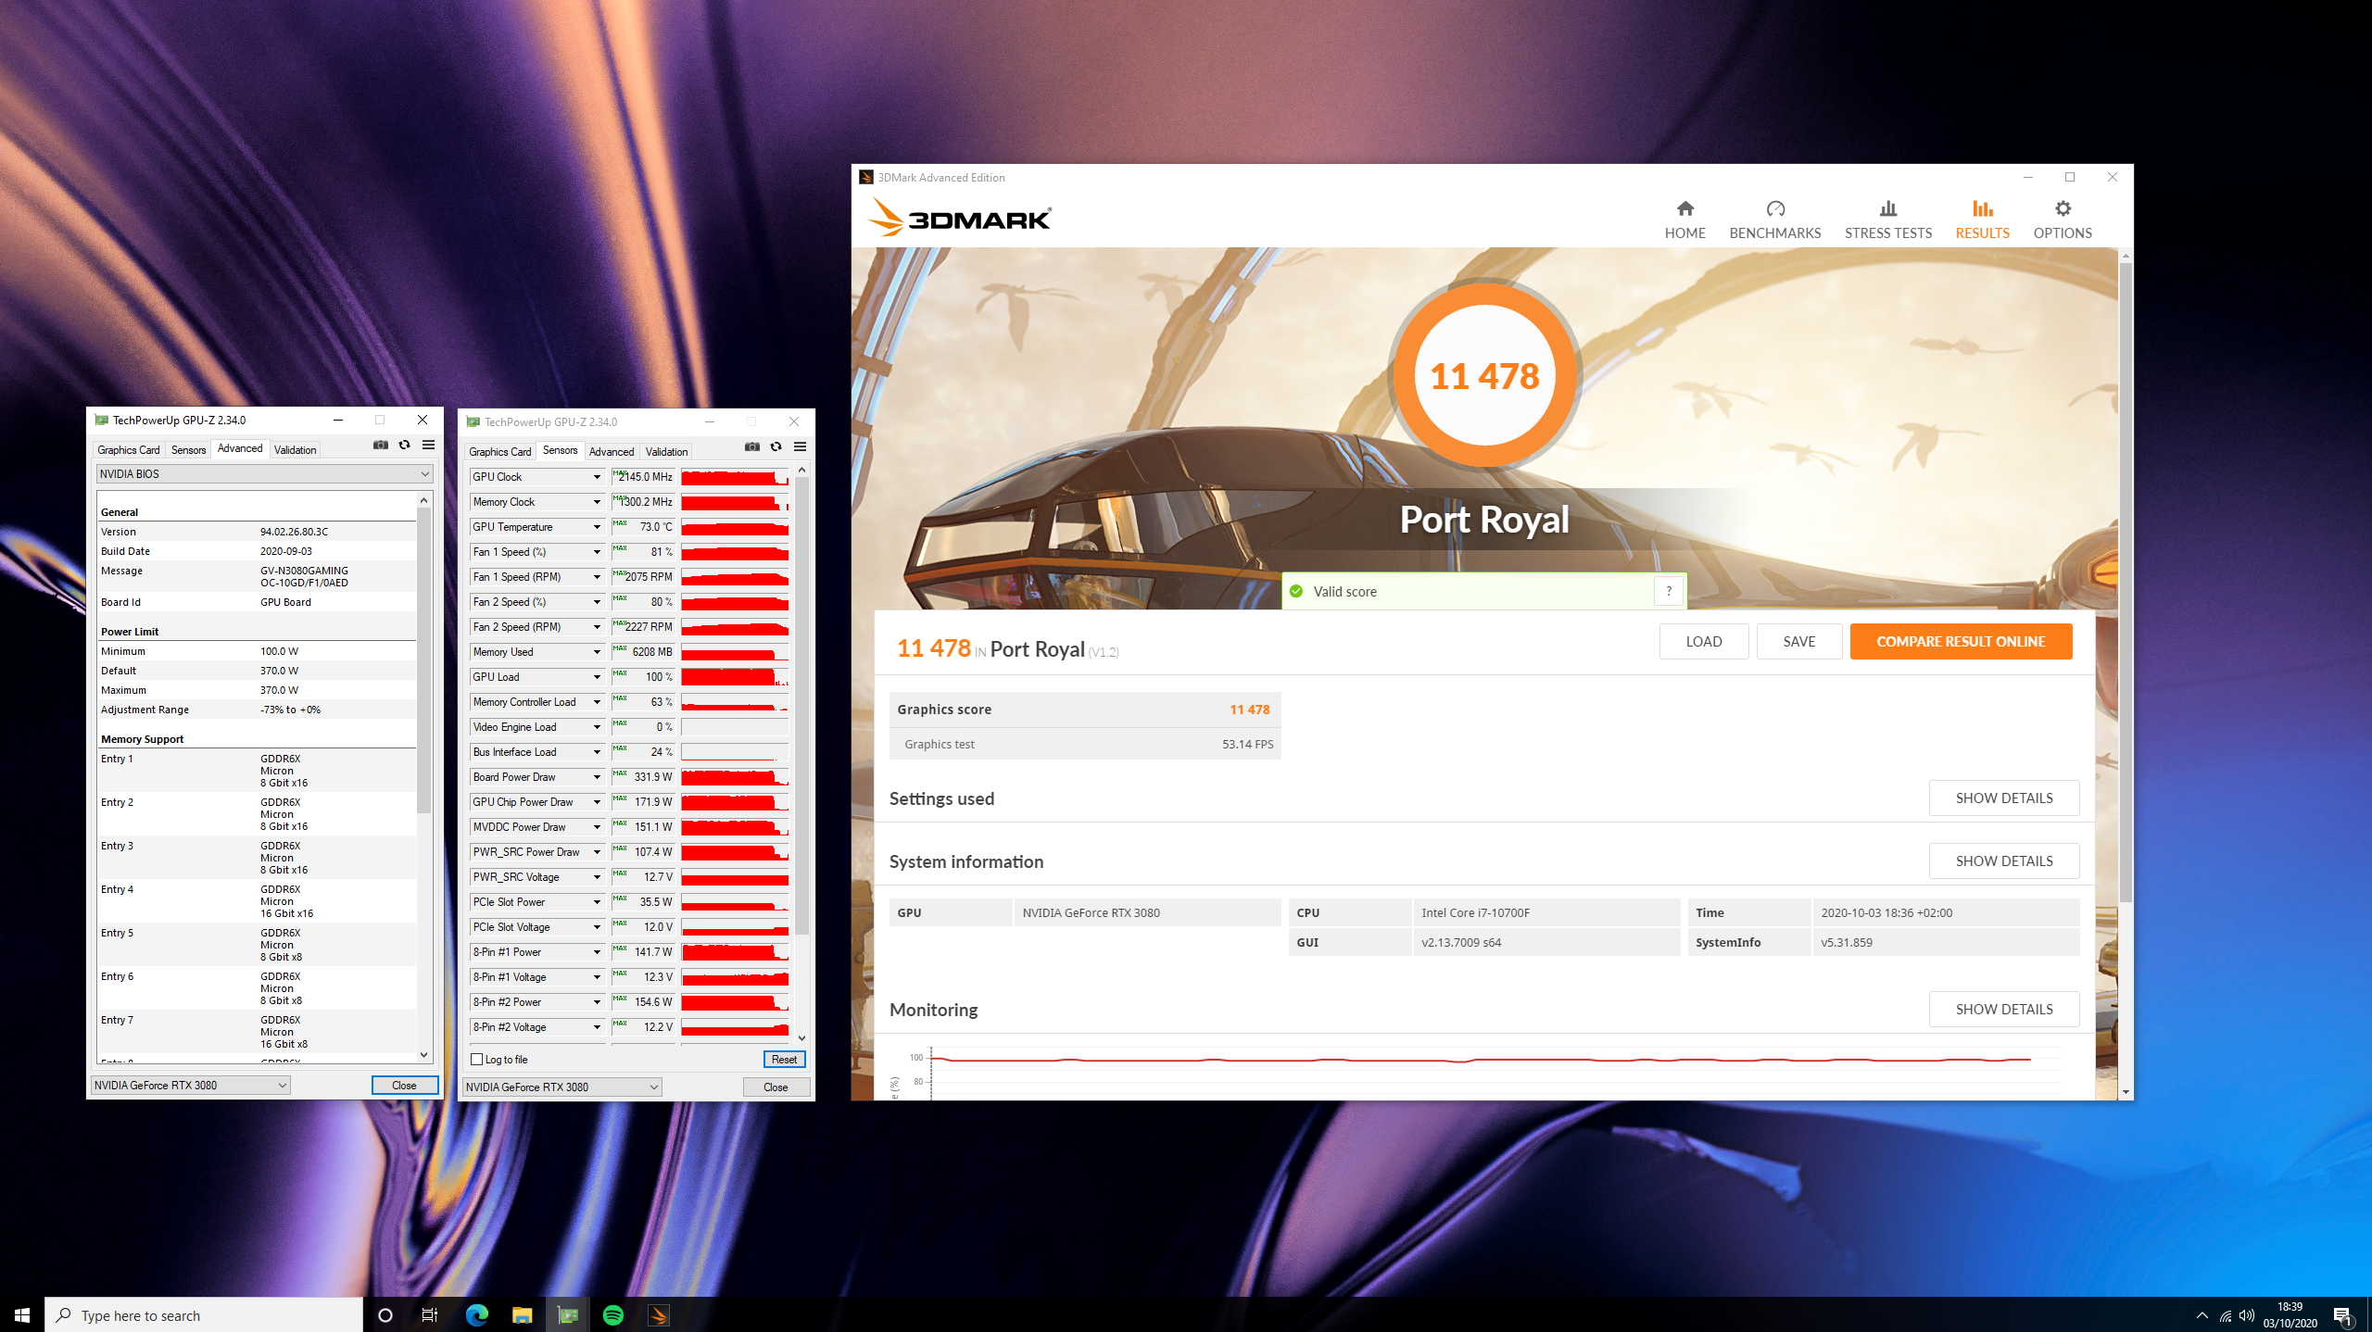The height and width of the screenshot is (1332, 2372).
Task: Click the 3DMark logo
Action: point(960,219)
